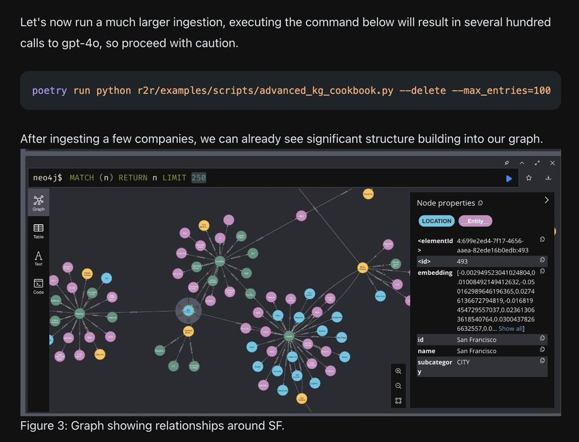
Task: Copy the elementId property value
Action: (542, 239)
